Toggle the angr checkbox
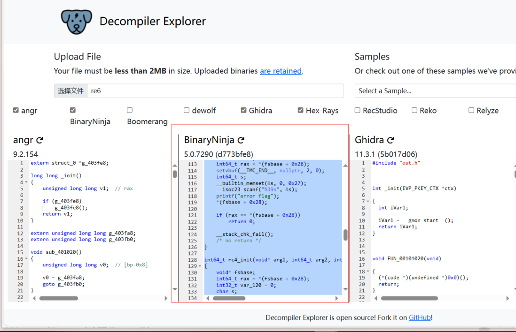This screenshot has width=516, height=332. pos(16,110)
